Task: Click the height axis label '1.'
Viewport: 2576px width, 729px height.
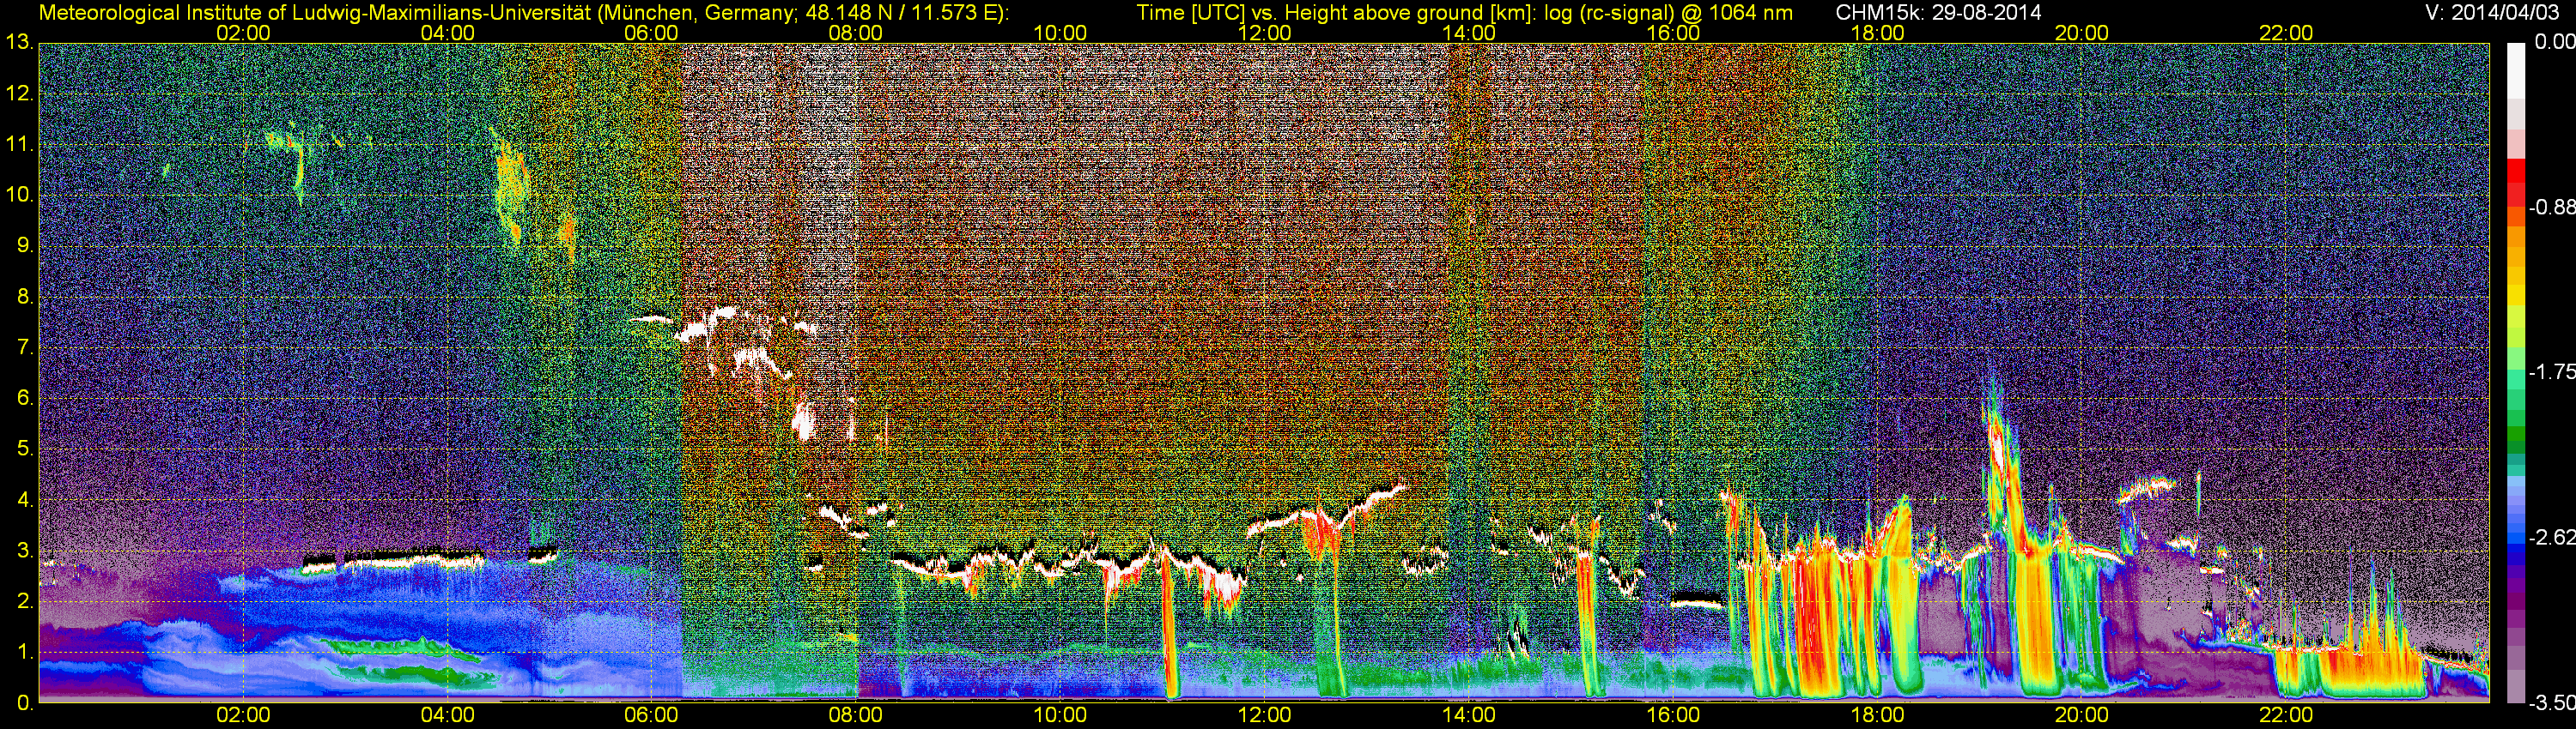Action: click(x=25, y=652)
